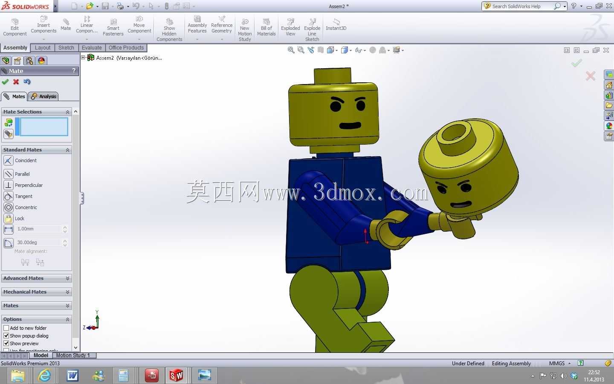Switch to the Layout ribbon tab
This screenshot has width=614, height=384.
43,48
